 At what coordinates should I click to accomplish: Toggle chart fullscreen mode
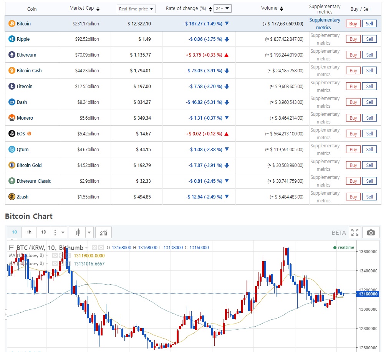(355, 232)
